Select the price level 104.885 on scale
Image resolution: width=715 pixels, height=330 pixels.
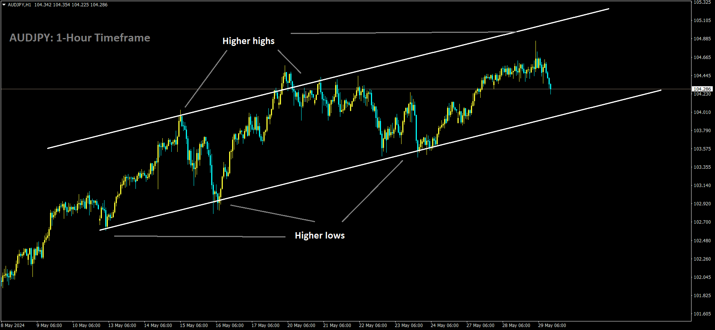click(702, 39)
